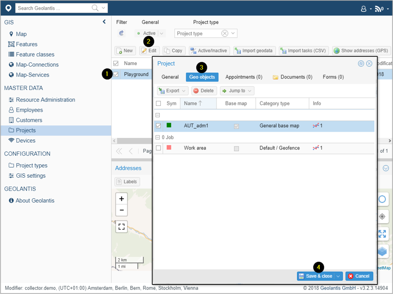Open the Project type dropdown arrow
The image size is (393, 294).
[233, 33]
